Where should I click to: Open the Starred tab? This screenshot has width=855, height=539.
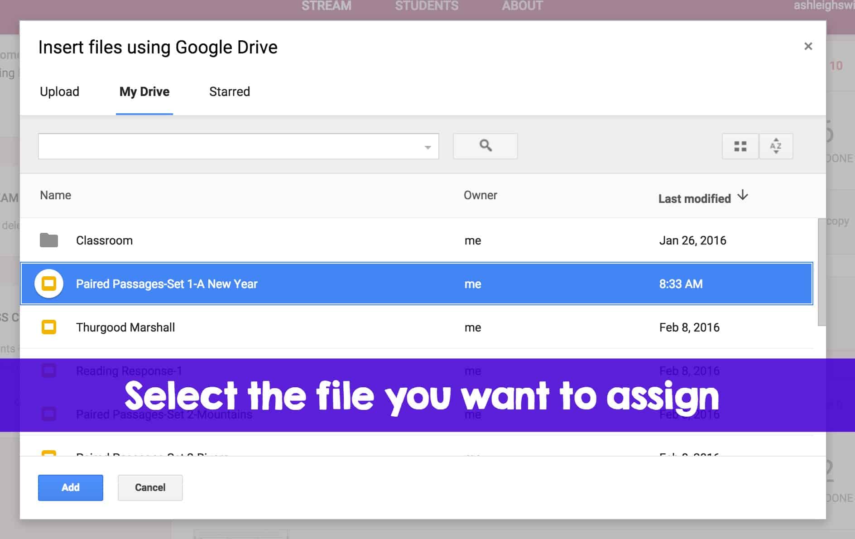230,91
